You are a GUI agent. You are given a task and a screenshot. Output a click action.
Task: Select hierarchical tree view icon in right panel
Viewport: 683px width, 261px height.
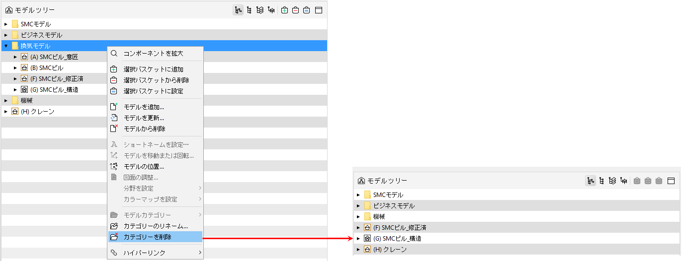(x=591, y=181)
